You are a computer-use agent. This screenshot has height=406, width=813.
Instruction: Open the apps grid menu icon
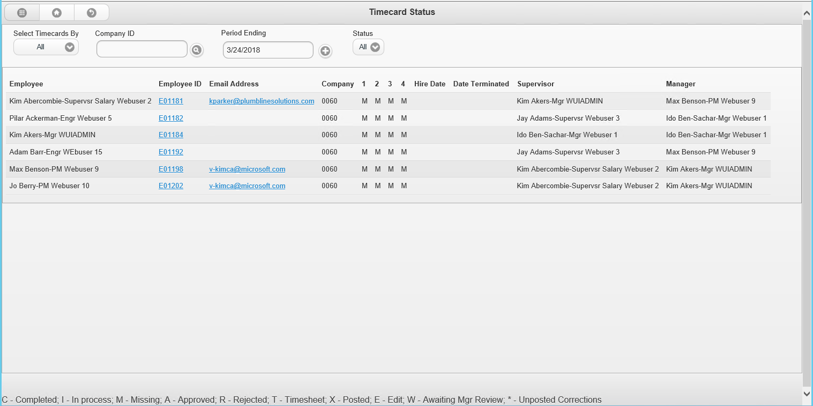[22, 12]
